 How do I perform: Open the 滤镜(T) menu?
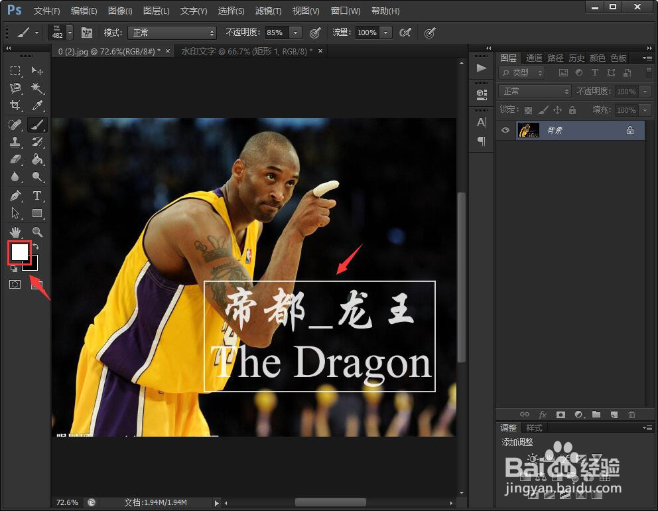point(268,11)
